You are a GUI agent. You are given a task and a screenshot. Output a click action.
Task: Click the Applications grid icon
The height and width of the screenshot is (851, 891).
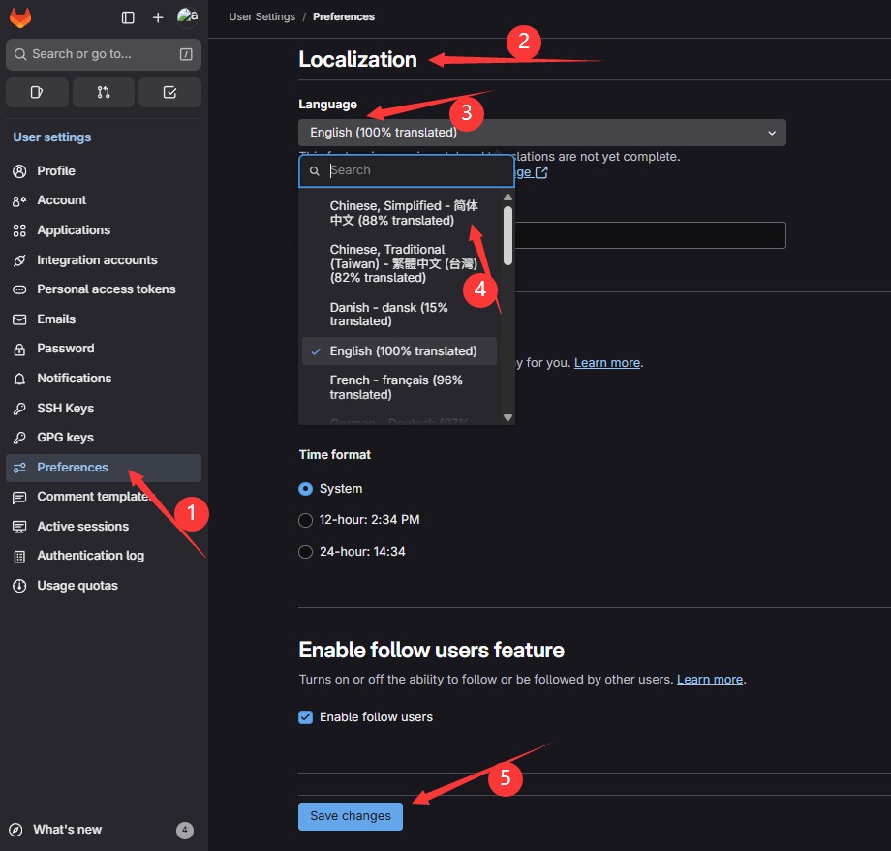click(x=19, y=230)
